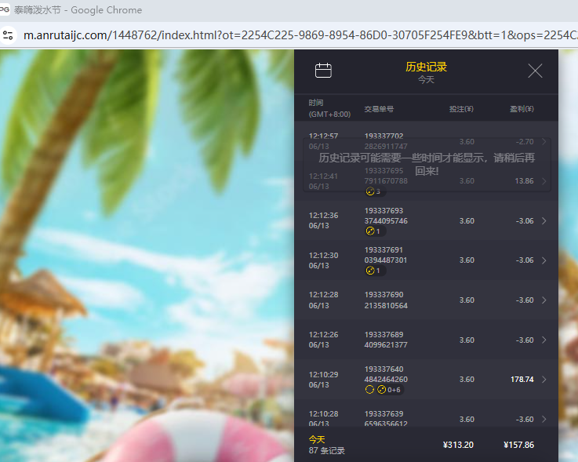
Task: Expand the 13.86 profit record chevron
Action: coord(544,181)
